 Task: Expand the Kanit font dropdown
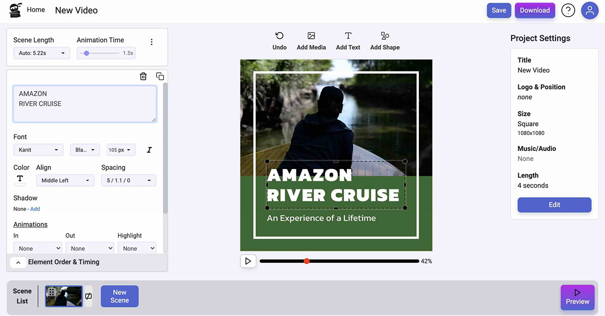38,150
